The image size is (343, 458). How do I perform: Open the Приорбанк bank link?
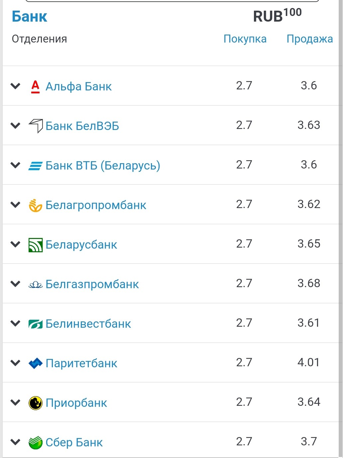click(x=76, y=403)
